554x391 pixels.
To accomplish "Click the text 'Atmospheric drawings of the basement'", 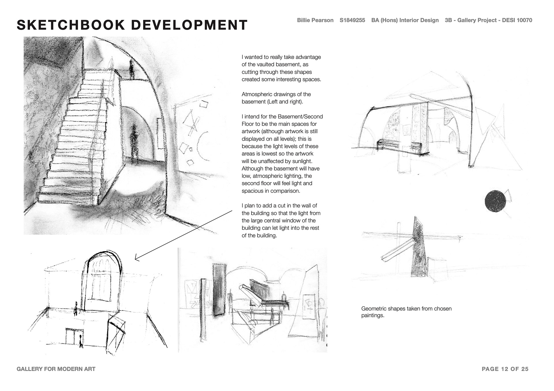I will 276,98.
